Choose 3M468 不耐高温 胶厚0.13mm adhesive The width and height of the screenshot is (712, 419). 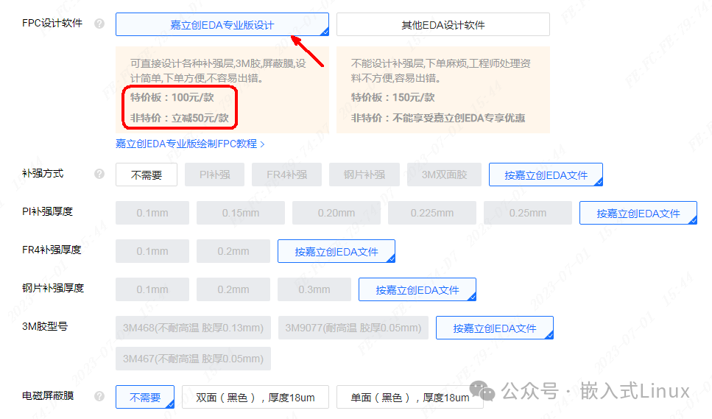pyautogui.click(x=193, y=328)
